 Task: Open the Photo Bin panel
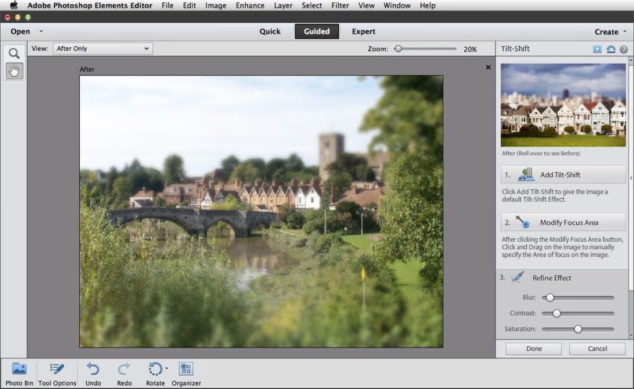[x=19, y=374]
